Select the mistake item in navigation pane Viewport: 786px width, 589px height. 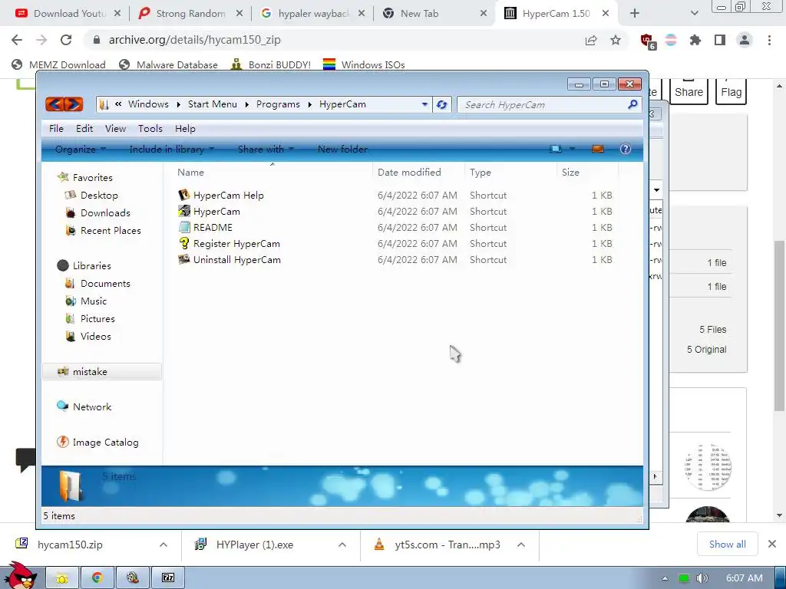(x=102, y=372)
